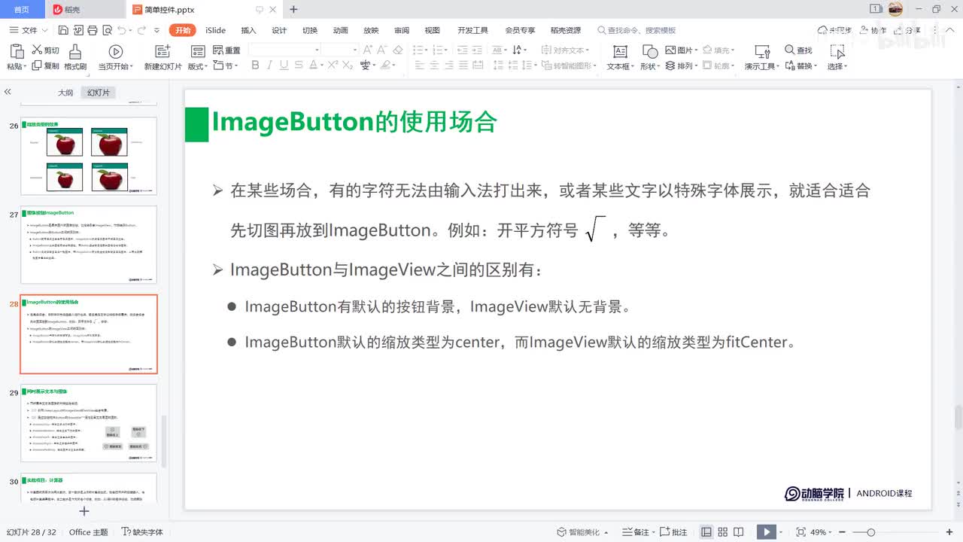Start slideshow with status bar play button

767,532
